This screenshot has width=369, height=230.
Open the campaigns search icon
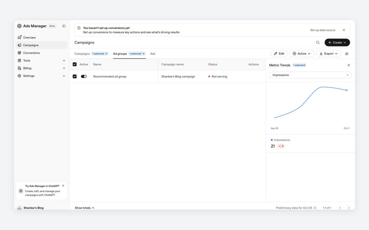[318, 42]
